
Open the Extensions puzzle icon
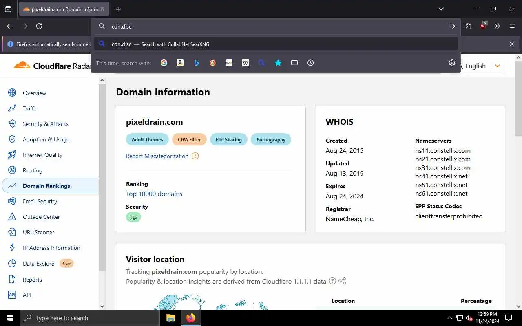(468, 26)
